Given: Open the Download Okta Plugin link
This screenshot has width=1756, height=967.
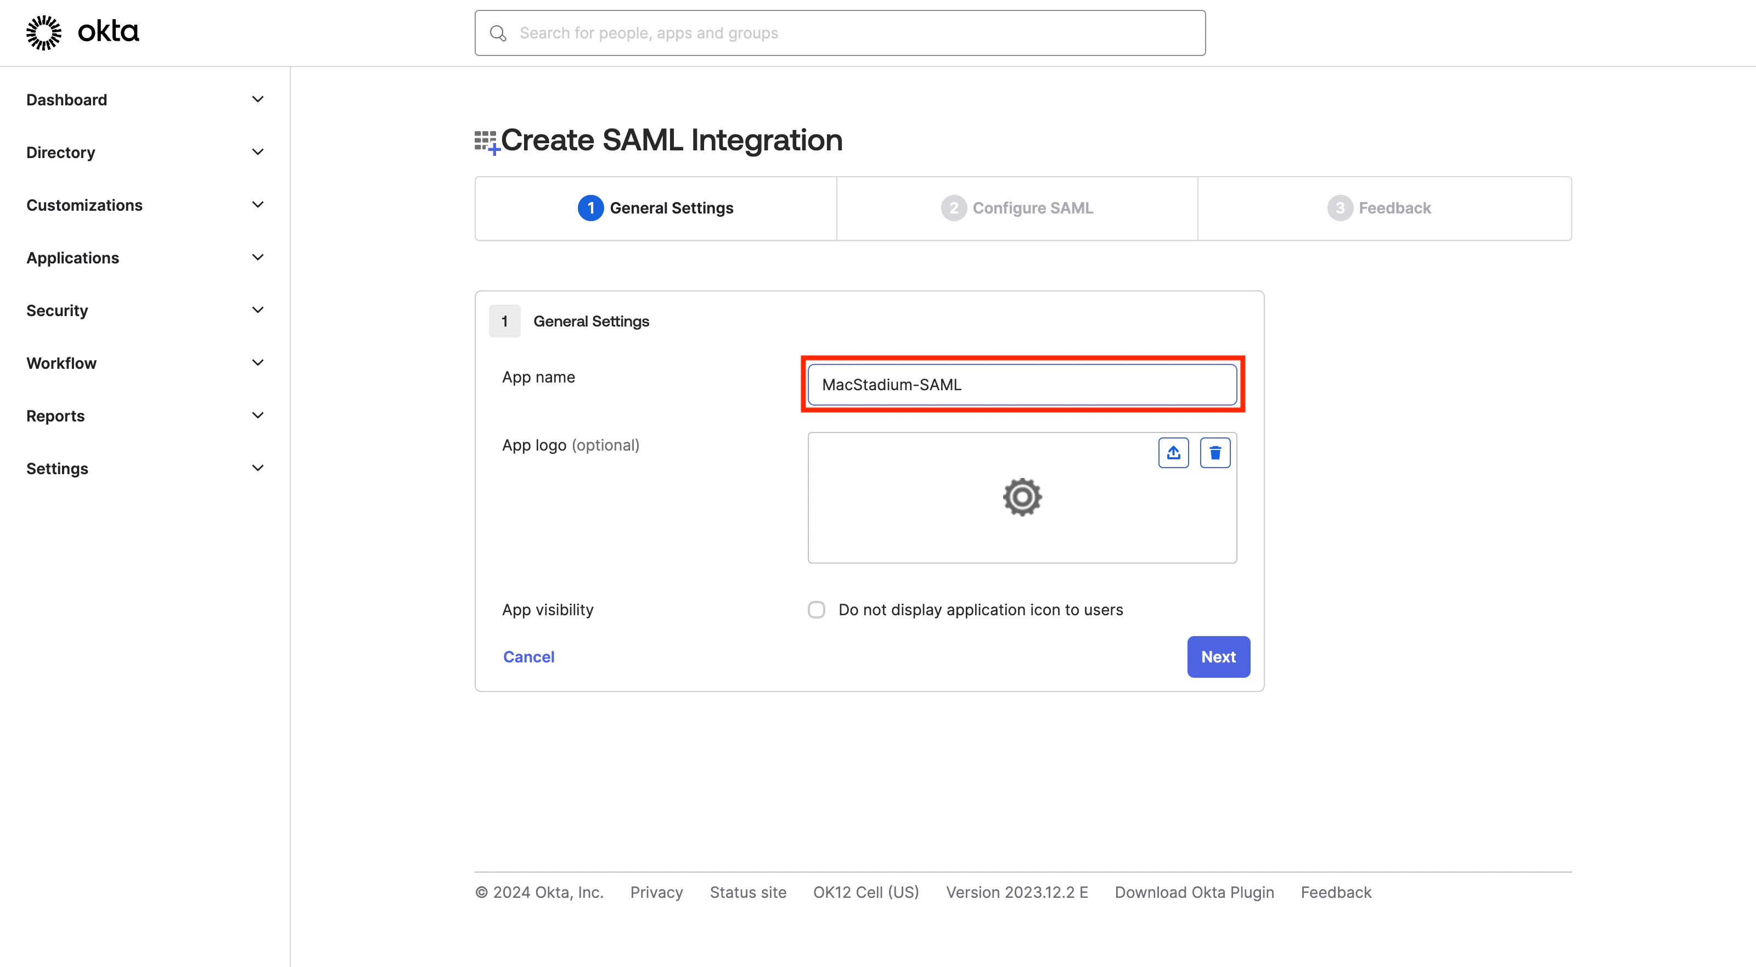Looking at the screenshot, I should coord(1194,892).
